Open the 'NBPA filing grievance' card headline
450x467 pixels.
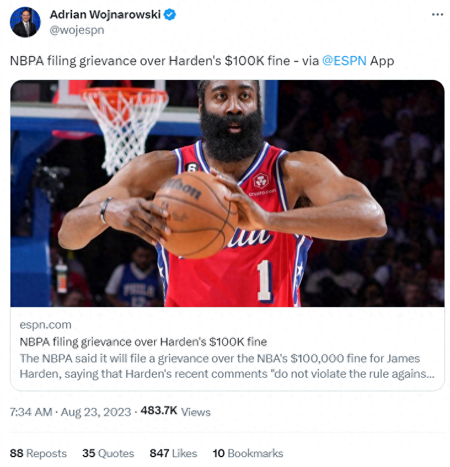(143, 341)
